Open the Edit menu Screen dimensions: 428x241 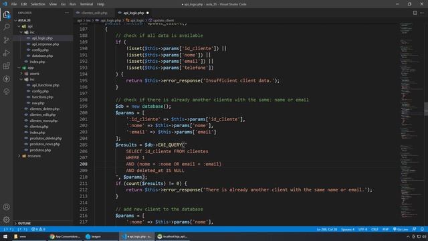(24, 4)
